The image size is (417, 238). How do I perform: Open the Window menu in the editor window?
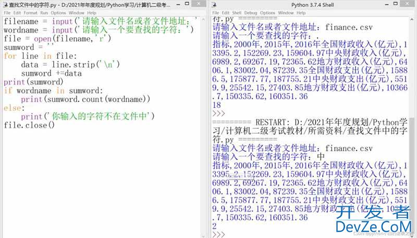(76, 12)
